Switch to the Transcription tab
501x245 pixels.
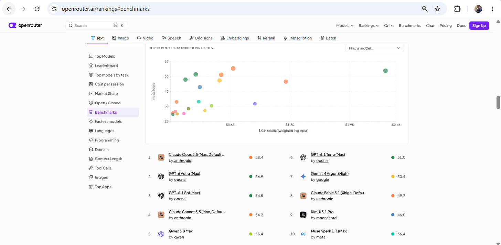tap(298, 38)
